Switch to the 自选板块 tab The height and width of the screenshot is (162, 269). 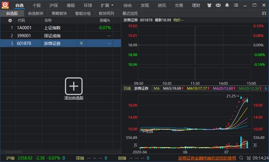tap(36, 13)
